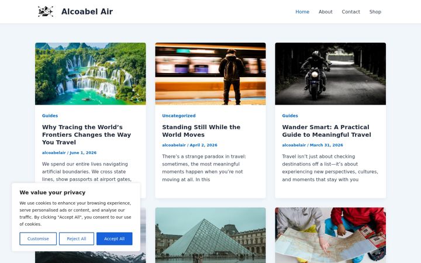Image resolution: width=421 pixels, height=263 pixels.
Task: Click author alcoabelair on April 2, 2026 post
Action: [x=174, y=145]
